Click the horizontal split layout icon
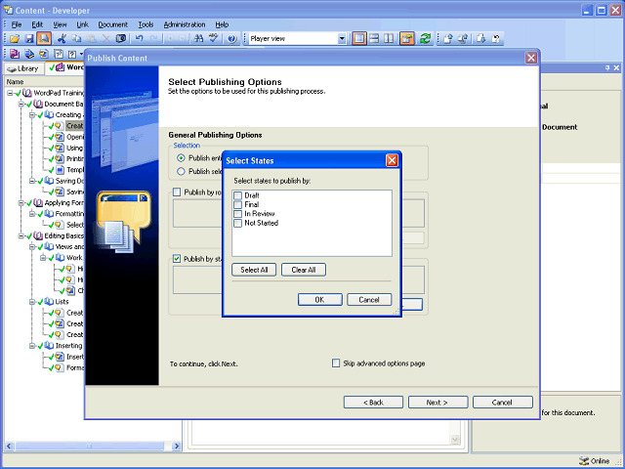This screenshot has height=469, width=625. point(374,39)
